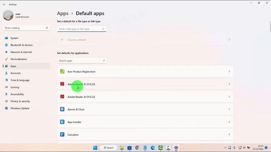Click the Choose a default button
Screen dimensions: 271x152
point(145,40)
